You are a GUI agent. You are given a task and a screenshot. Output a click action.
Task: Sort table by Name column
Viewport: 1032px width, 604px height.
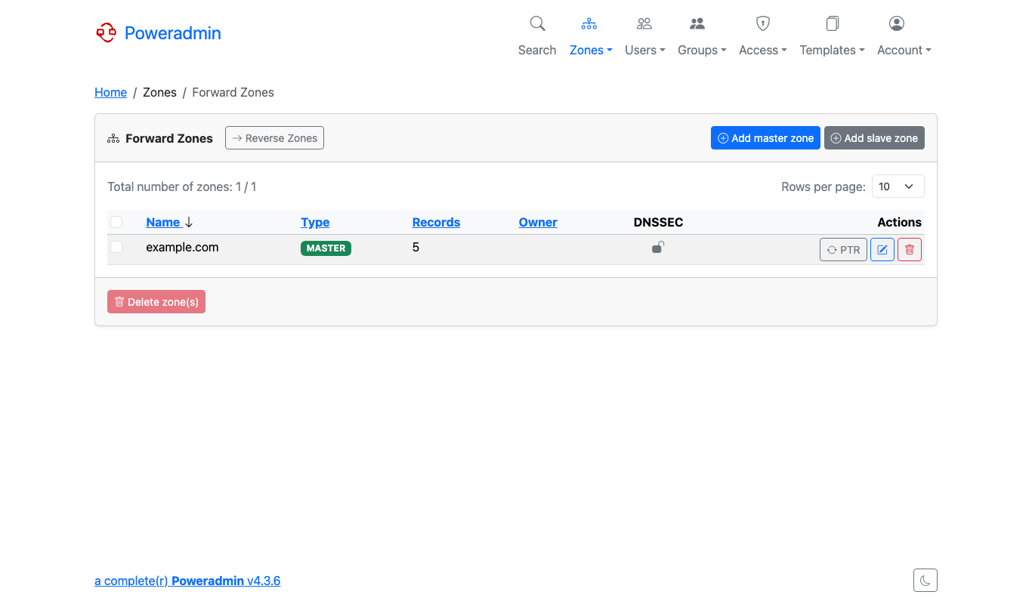pos(163,222)
